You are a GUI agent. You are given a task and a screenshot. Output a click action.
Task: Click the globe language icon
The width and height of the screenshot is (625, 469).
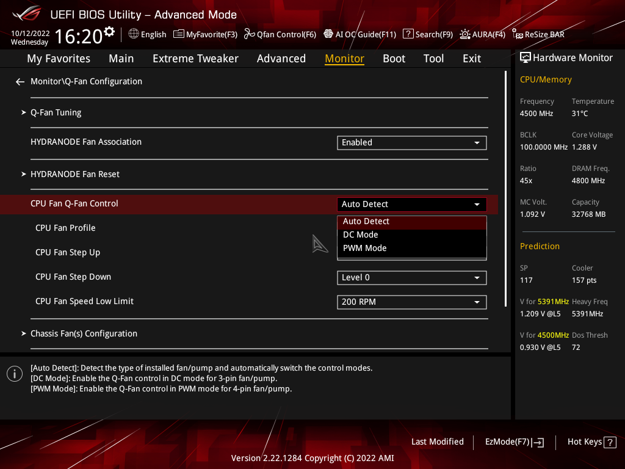[x=134, y=34]
